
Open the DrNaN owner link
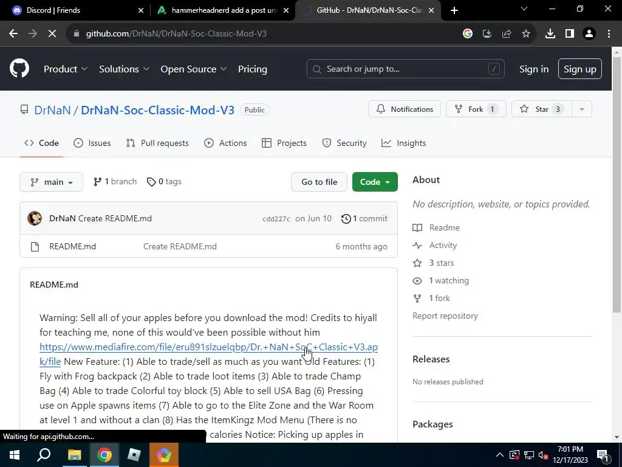pos(52,110)
